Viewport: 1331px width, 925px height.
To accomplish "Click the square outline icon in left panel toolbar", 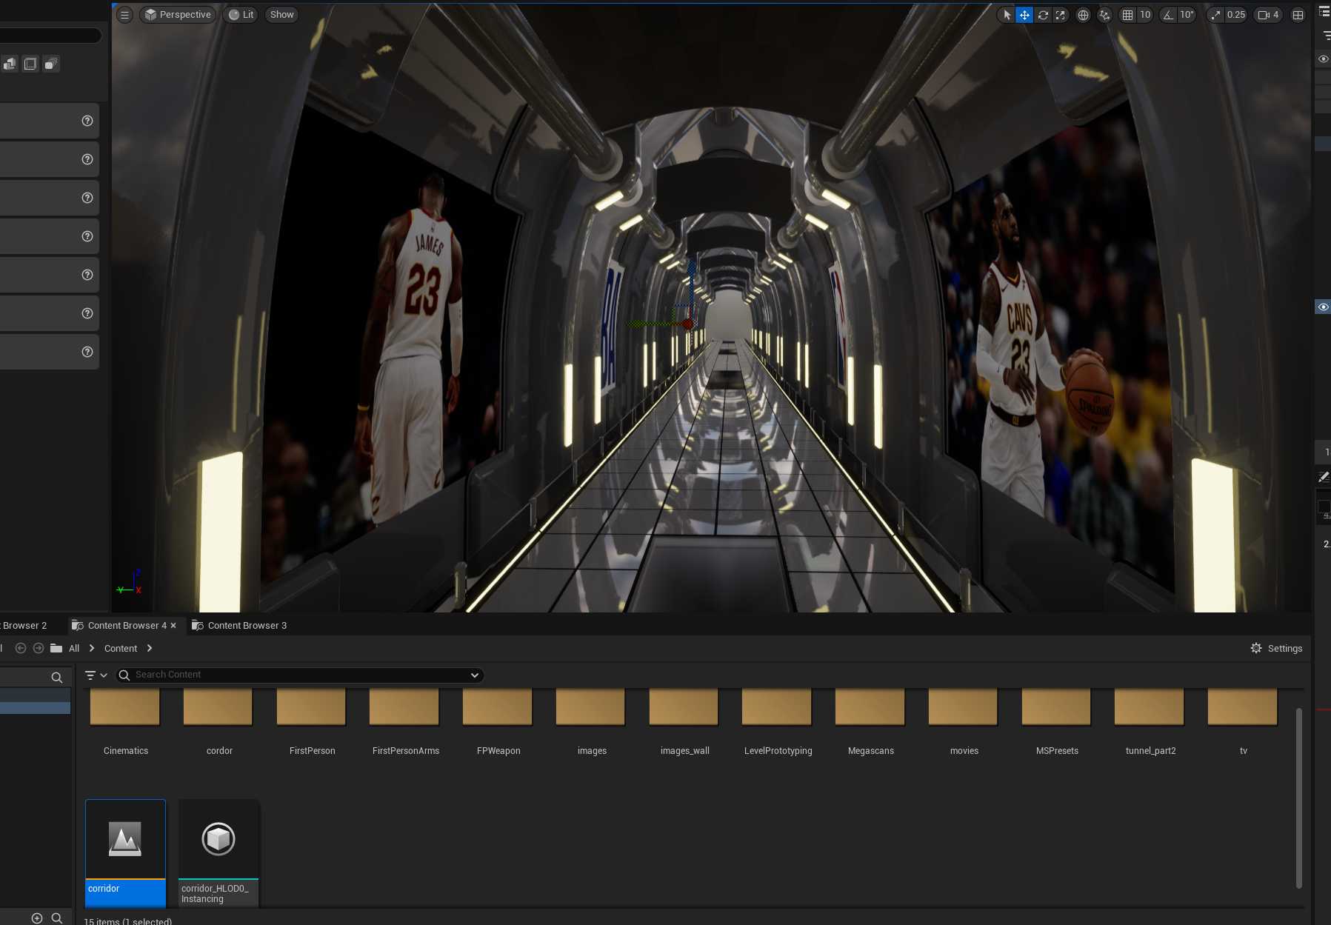I will 30,64.
